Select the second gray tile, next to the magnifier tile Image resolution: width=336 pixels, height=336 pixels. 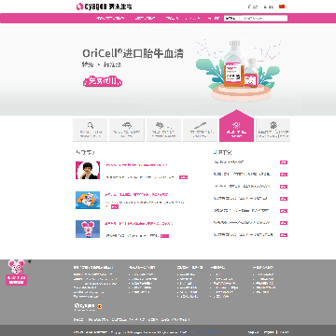[127, 130]
